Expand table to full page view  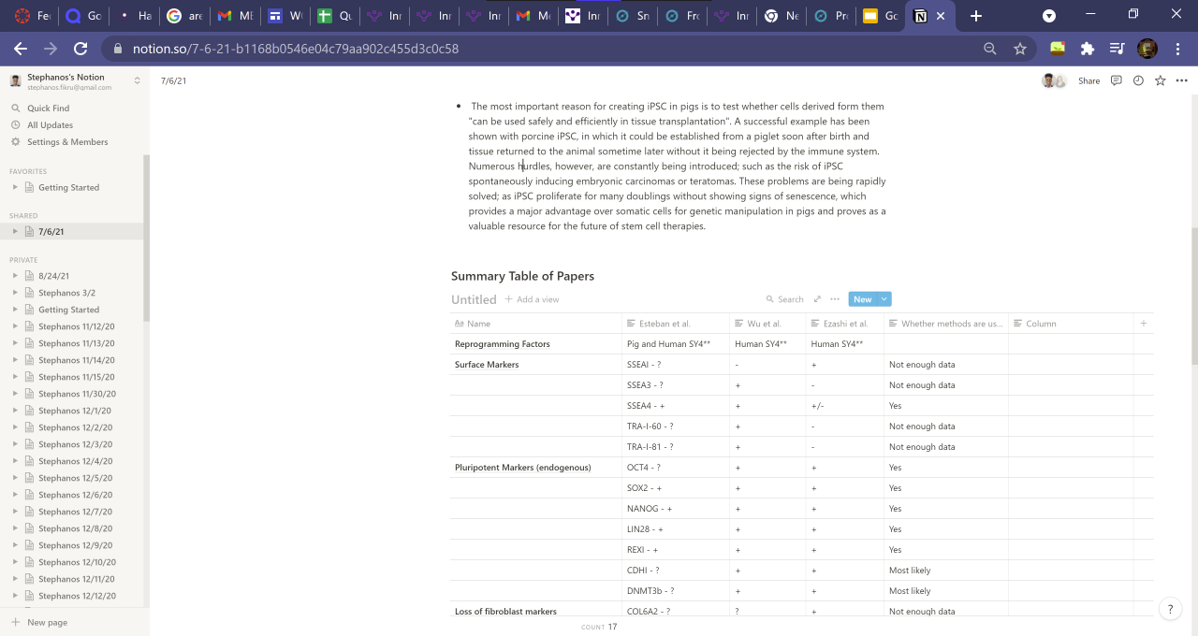click(817, 299)
